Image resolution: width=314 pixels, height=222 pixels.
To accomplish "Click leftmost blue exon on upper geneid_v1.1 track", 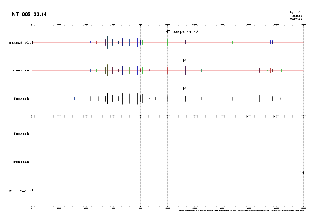I will [x=91, y=42].
